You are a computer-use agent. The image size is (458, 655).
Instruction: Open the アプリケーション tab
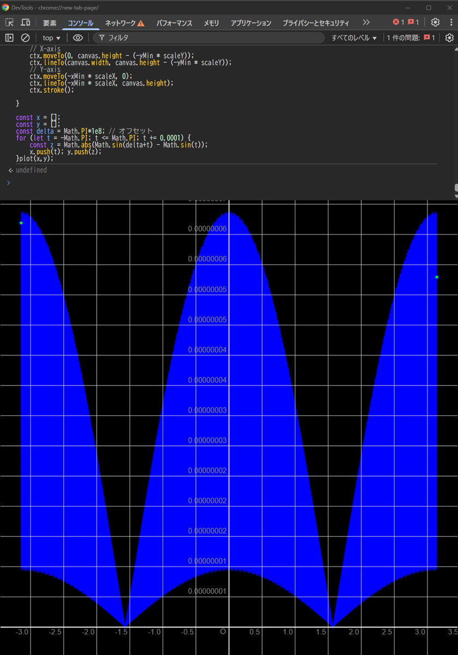[251, 23]
